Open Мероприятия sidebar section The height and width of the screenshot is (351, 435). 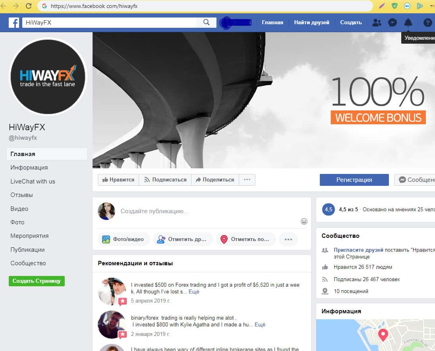[29, 236]
